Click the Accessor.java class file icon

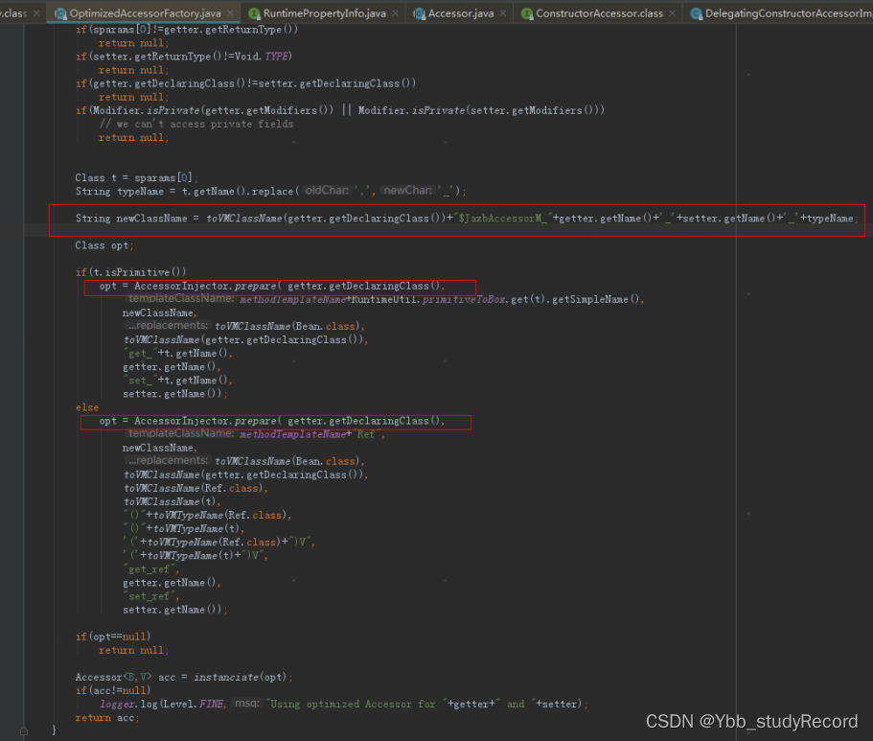(x=419, y=13)
